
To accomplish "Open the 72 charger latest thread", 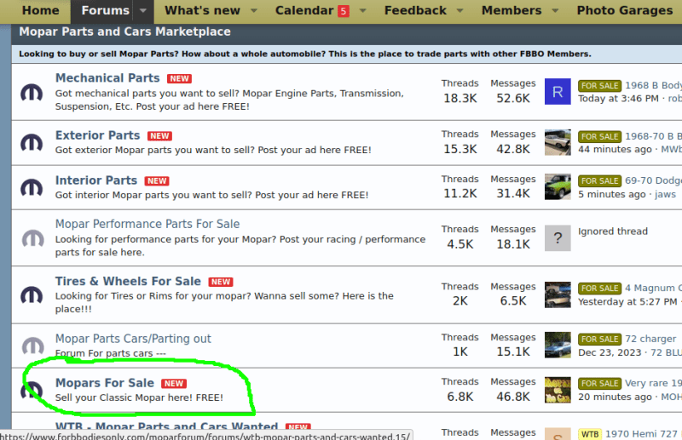I will [650, 339].
